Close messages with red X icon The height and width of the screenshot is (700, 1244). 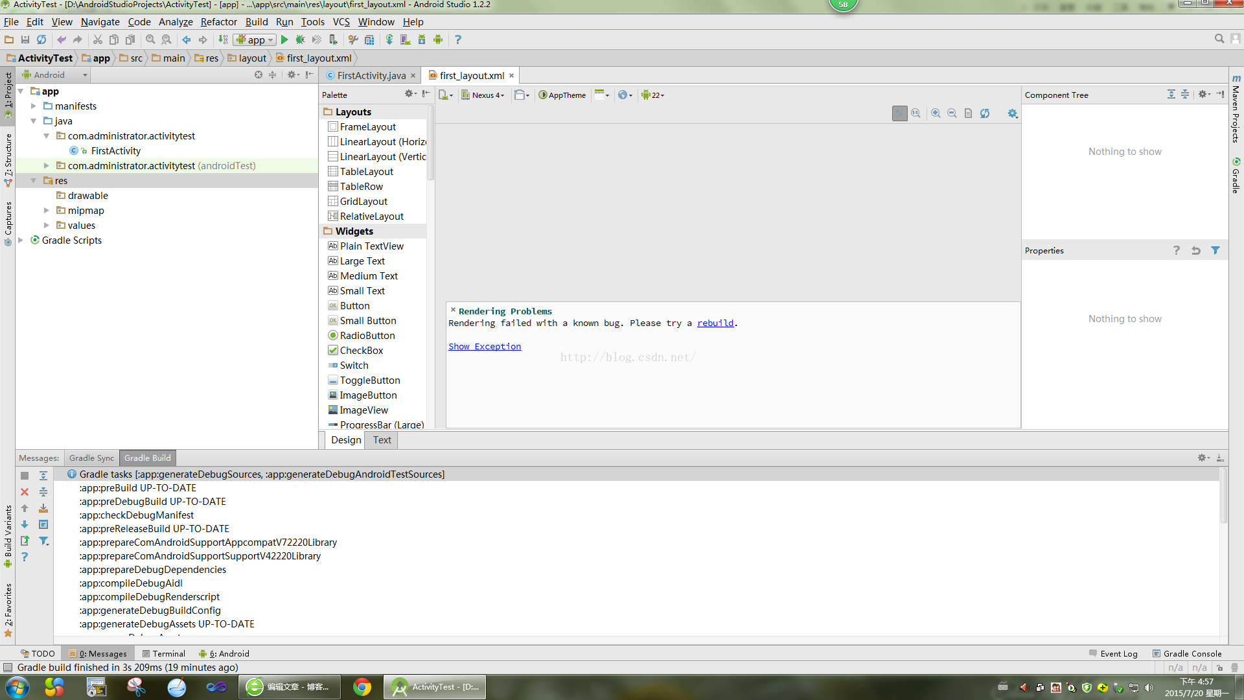(25, 492)
